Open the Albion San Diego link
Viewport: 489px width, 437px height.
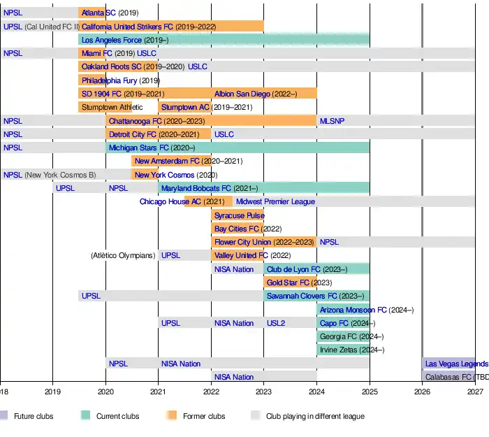[242, 94]
